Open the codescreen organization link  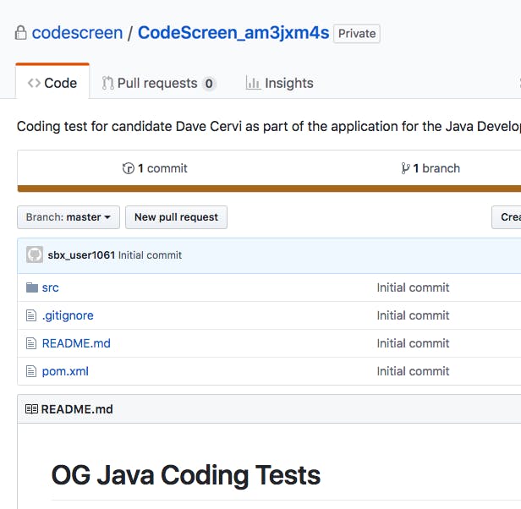tap(76, 34)
